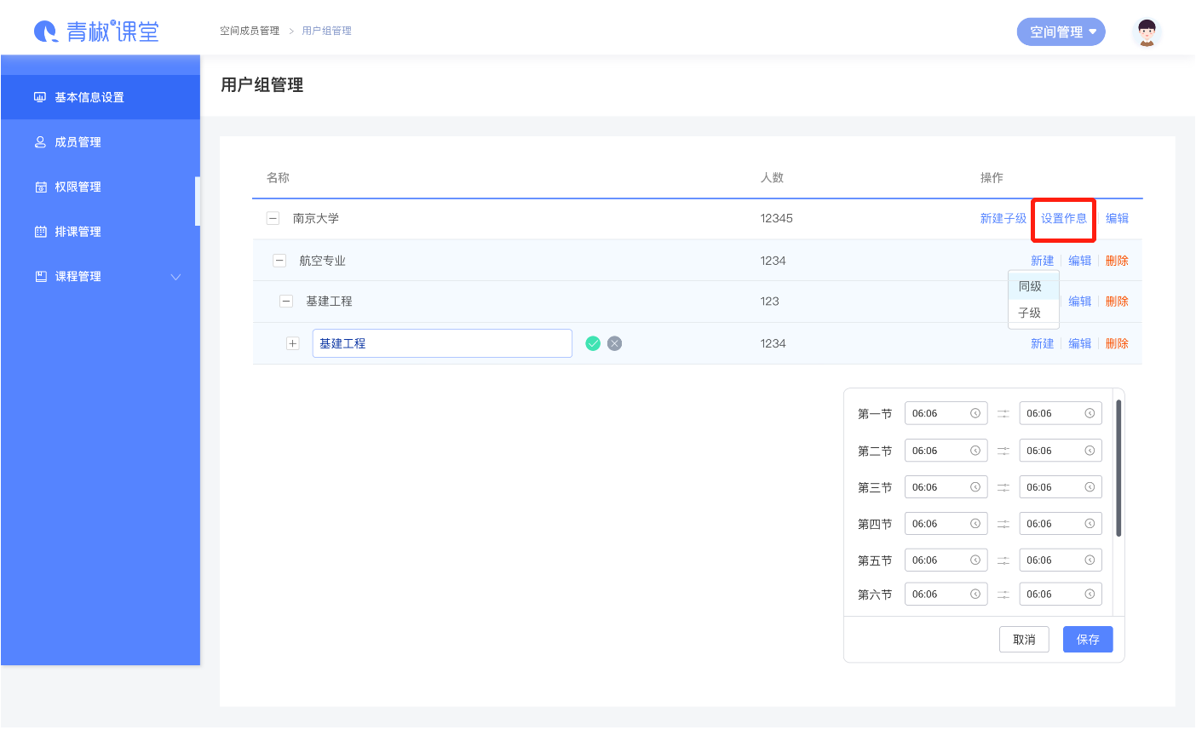Cancel the group rename with the gray X

(614, 343)
